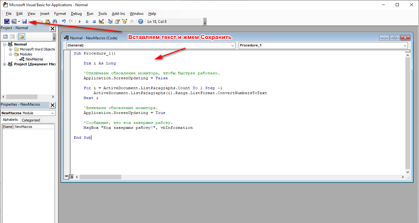419x223 pixels.
Task: Open the Format menu
Action: tap(60, 14)
